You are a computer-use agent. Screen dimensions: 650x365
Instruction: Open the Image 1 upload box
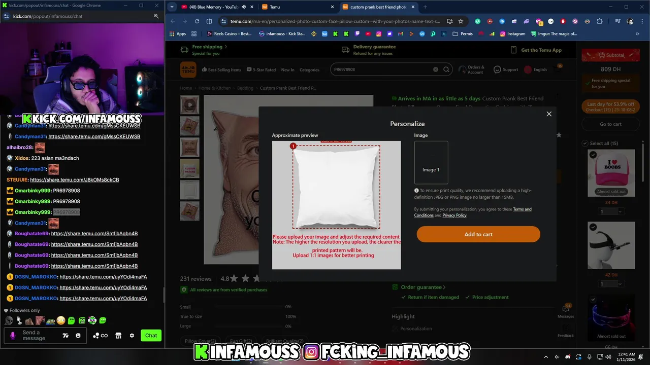[431, 163]
